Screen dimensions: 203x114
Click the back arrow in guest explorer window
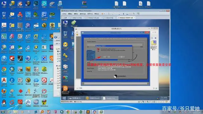click(77, 32)
